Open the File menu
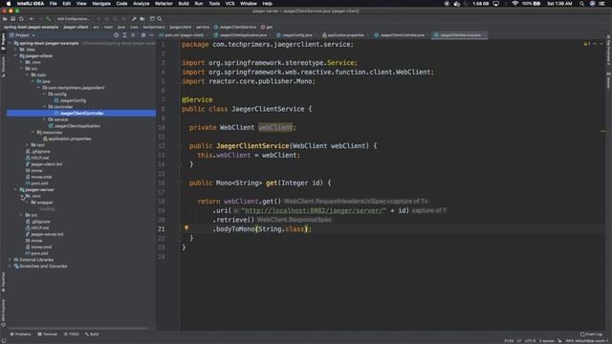The width and height of the screenshot is (612, 344). [x=54, y=4]
